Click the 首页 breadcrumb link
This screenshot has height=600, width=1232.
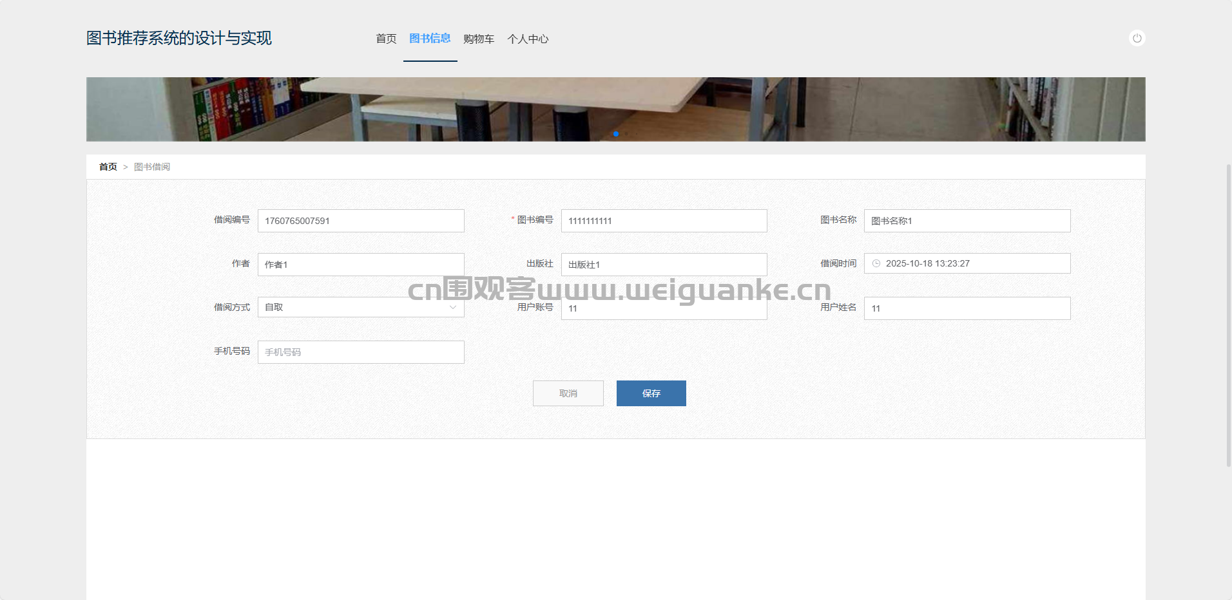(x=108, y=167)
